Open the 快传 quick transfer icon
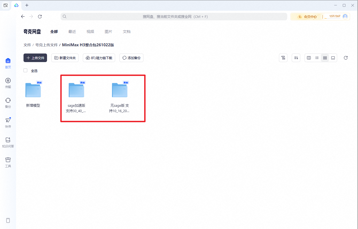The width and height of the screenshot is (358, 229). [8, 120]
